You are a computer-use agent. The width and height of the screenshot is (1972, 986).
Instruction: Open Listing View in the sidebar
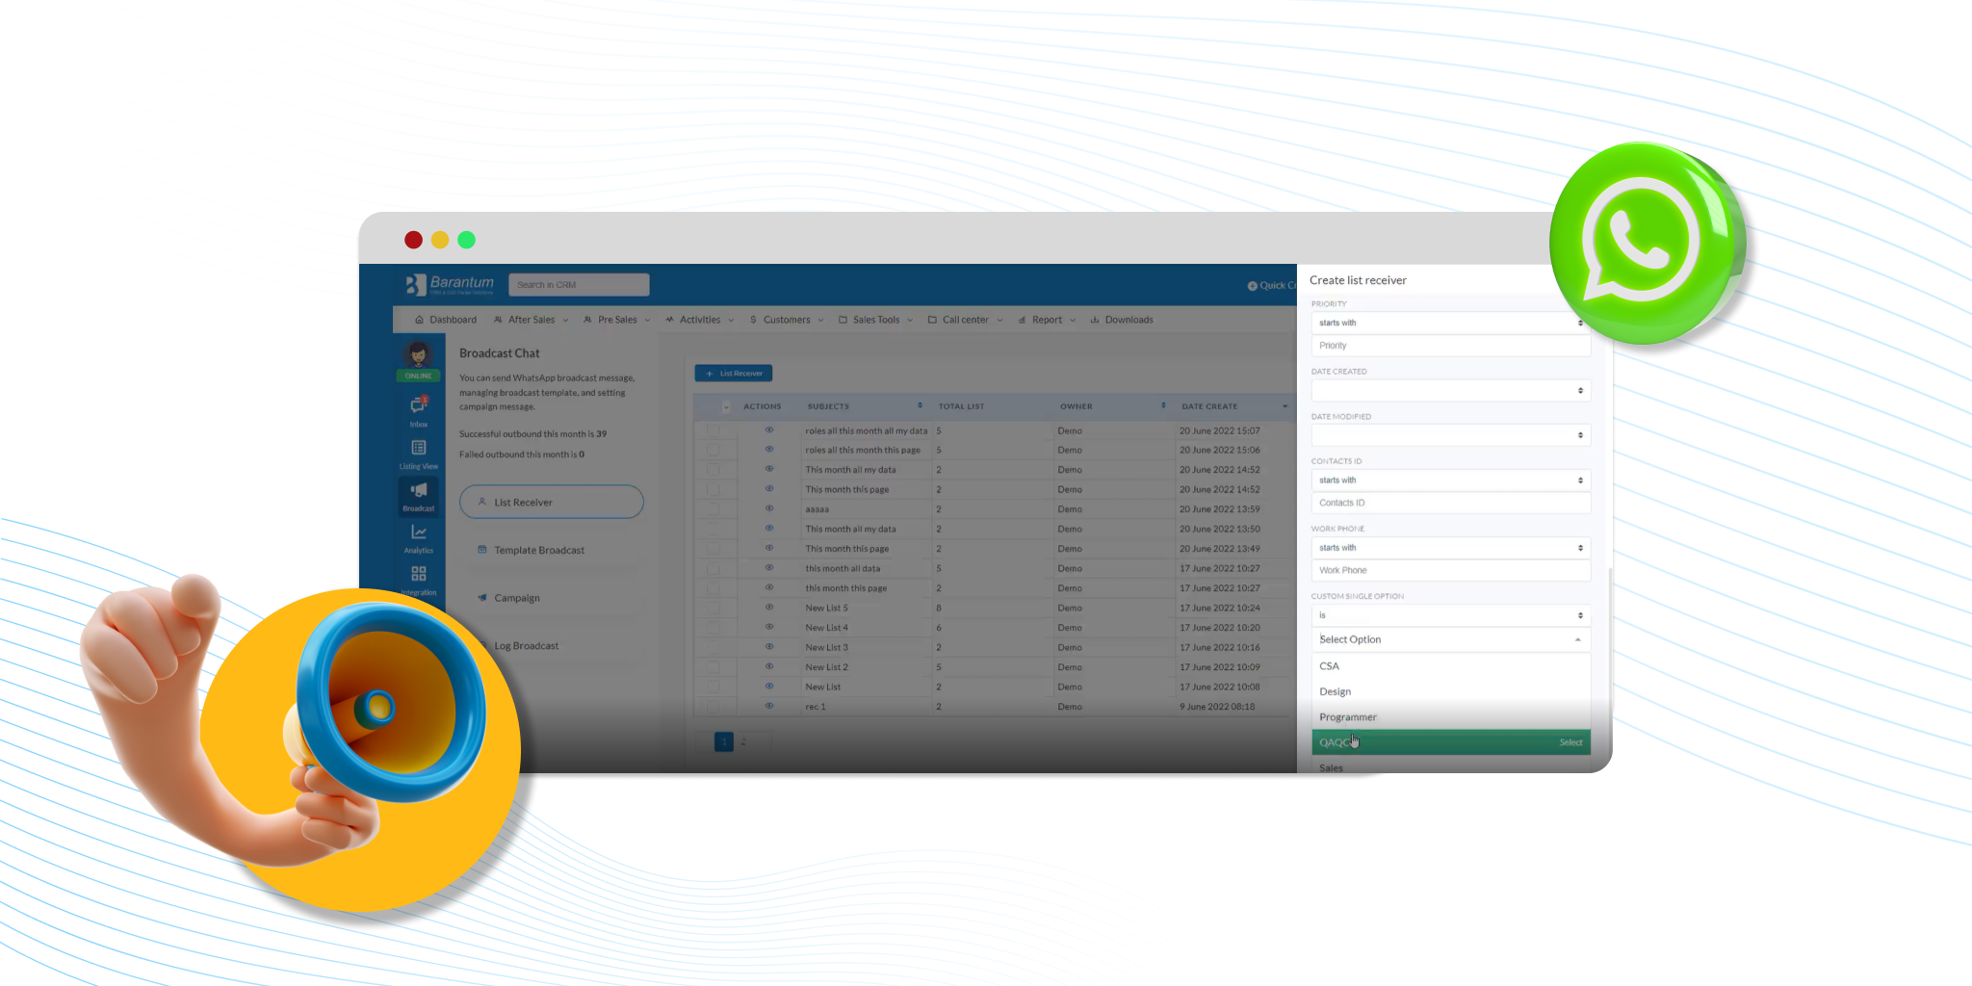pyautogui.click(x=419, y=454)
